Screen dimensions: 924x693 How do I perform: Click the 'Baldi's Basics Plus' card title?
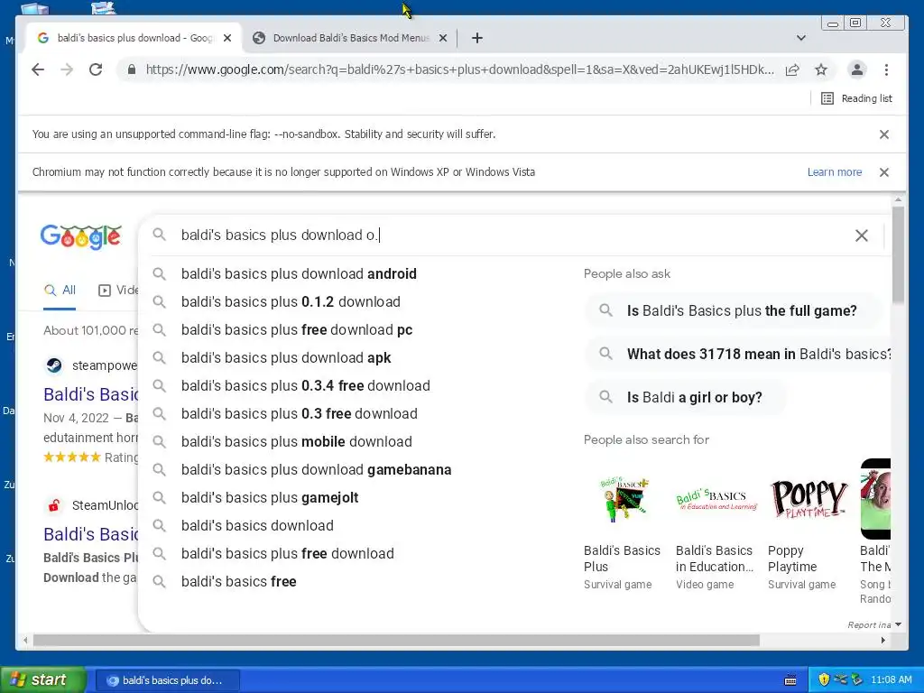coord(622,559)
